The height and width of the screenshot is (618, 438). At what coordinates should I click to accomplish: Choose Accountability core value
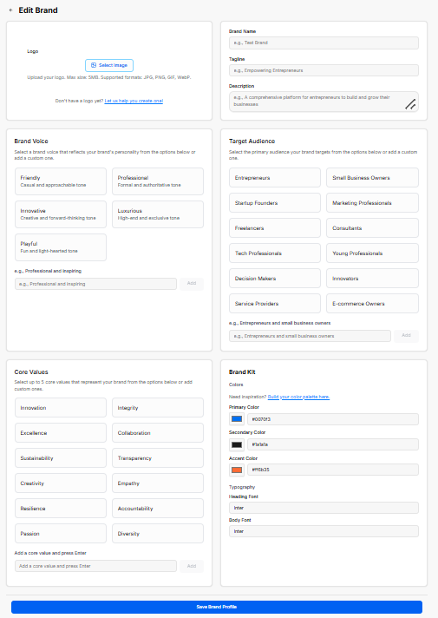pos(158,509)
